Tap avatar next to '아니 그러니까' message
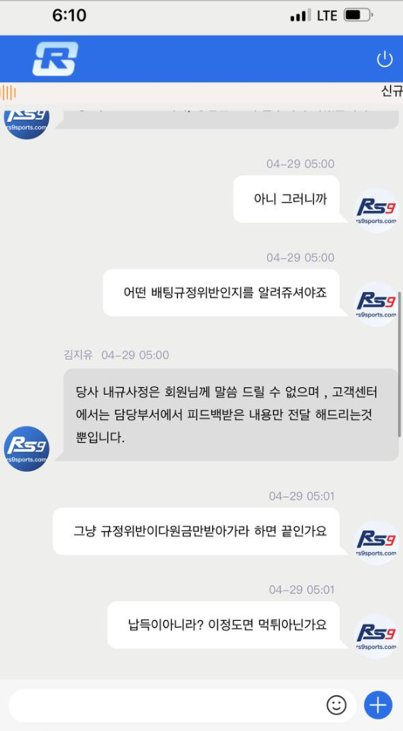Image resolution: width=403 pixels, height=731 pixels. [376, 210]
